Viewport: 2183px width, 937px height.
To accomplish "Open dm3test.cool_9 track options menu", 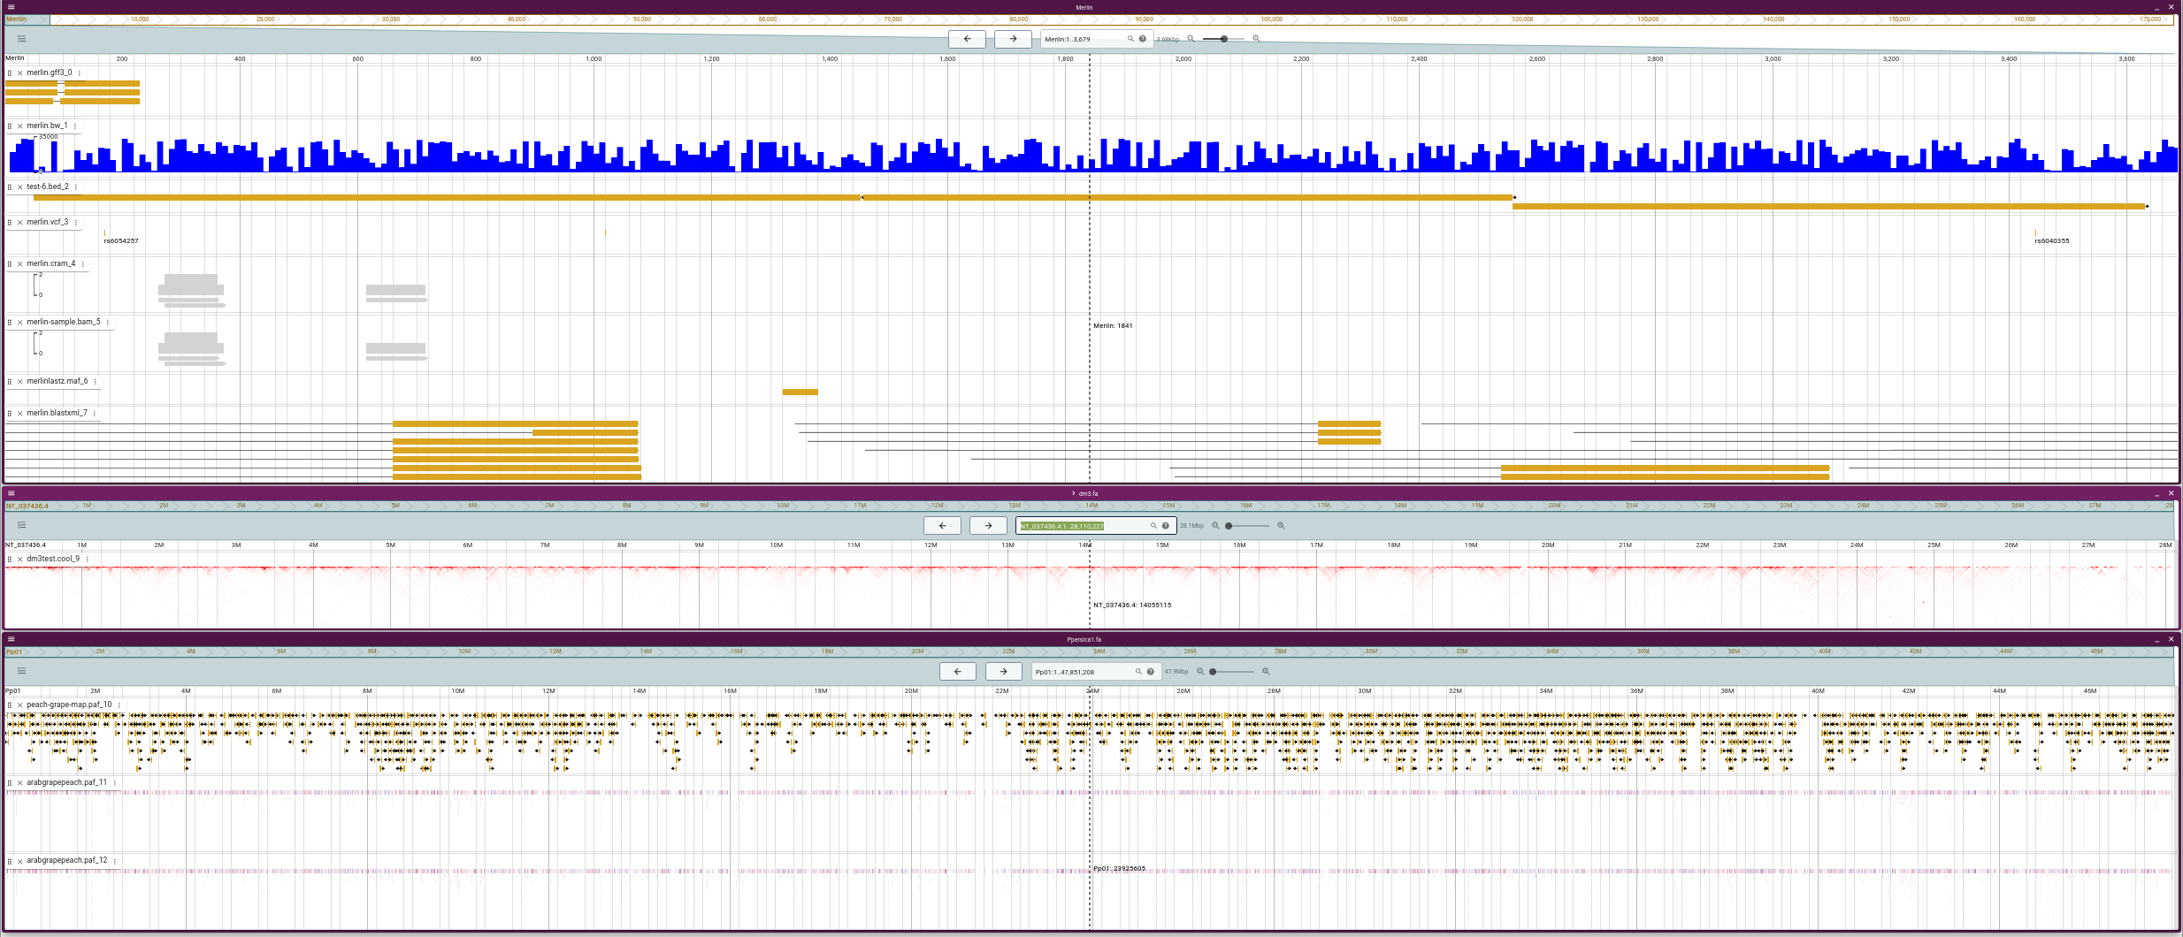I will click(88, 560).
